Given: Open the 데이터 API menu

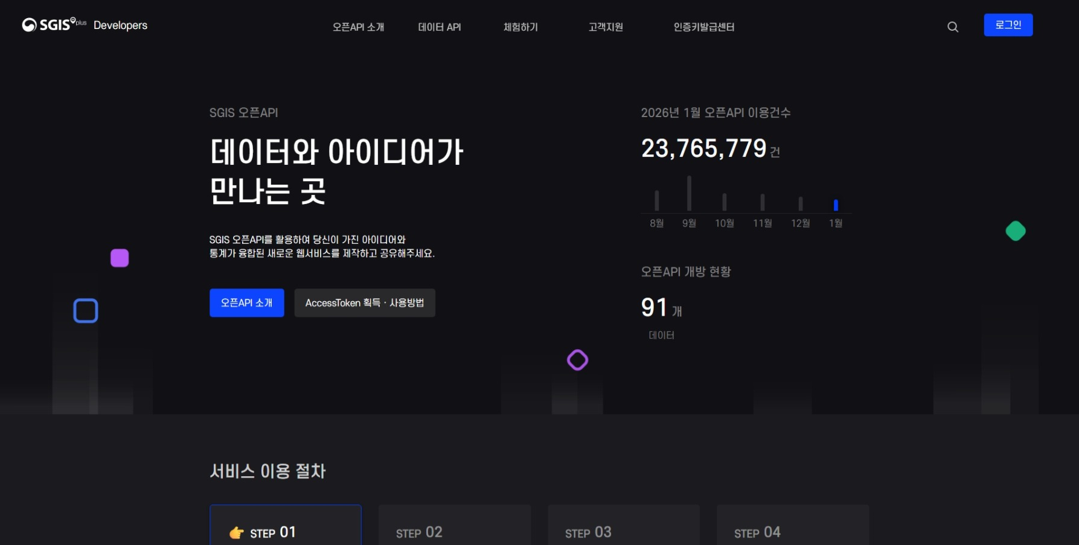Looking at the screenshot, I should tap(440, 27).
